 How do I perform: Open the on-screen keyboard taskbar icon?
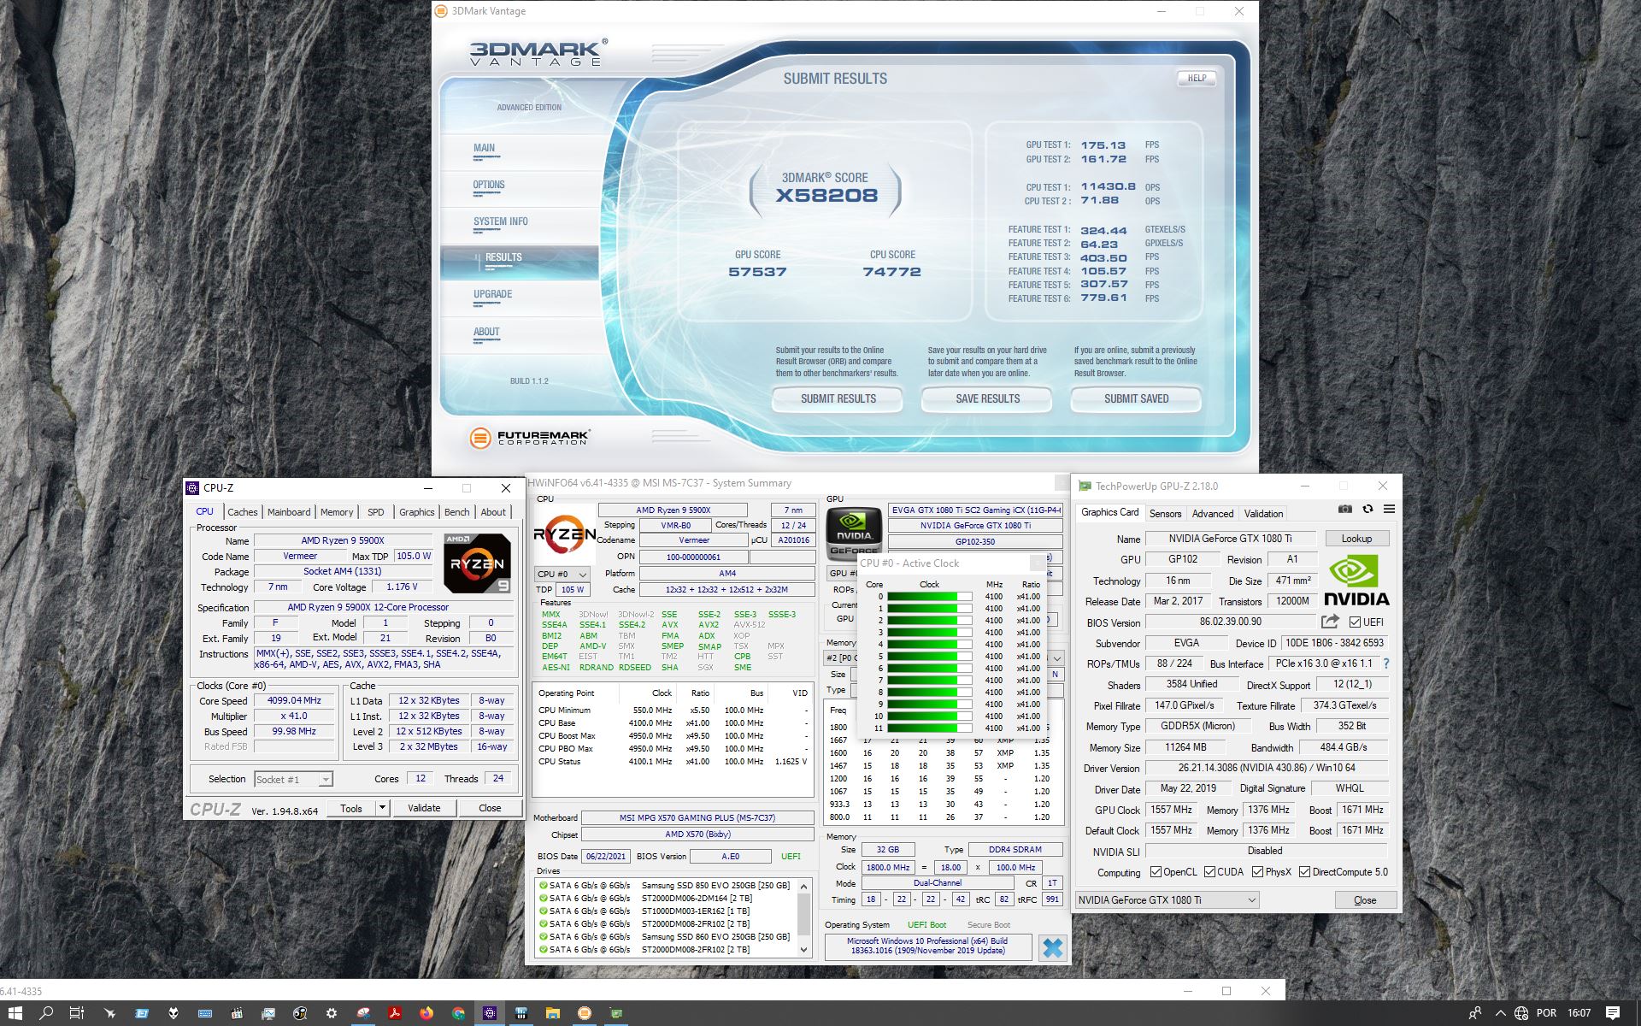[x=205, y=1013]
